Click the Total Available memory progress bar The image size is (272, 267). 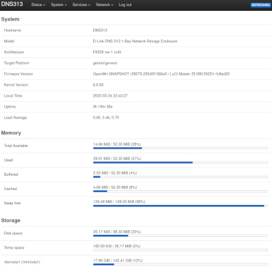point(180,148)
